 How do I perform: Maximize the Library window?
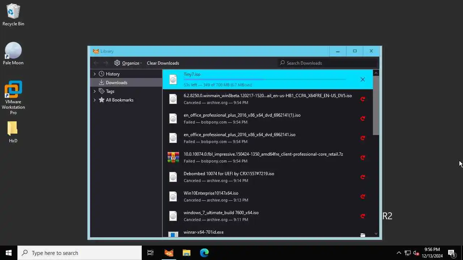[x=354, y=51]
